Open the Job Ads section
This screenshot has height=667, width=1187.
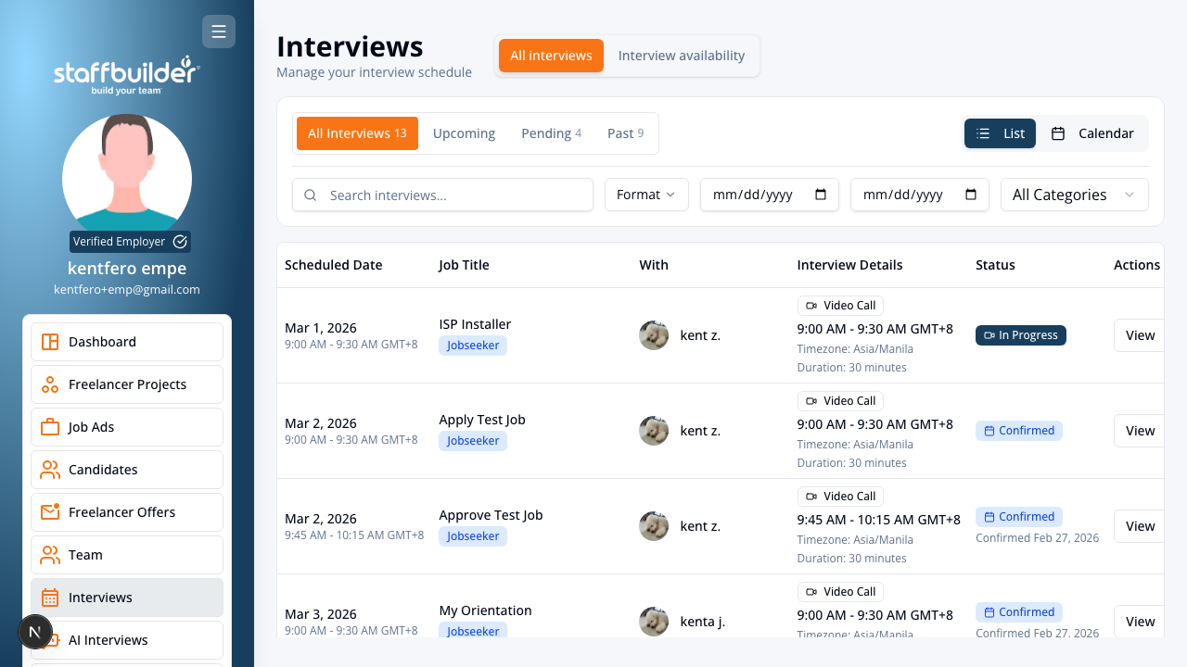127,427
